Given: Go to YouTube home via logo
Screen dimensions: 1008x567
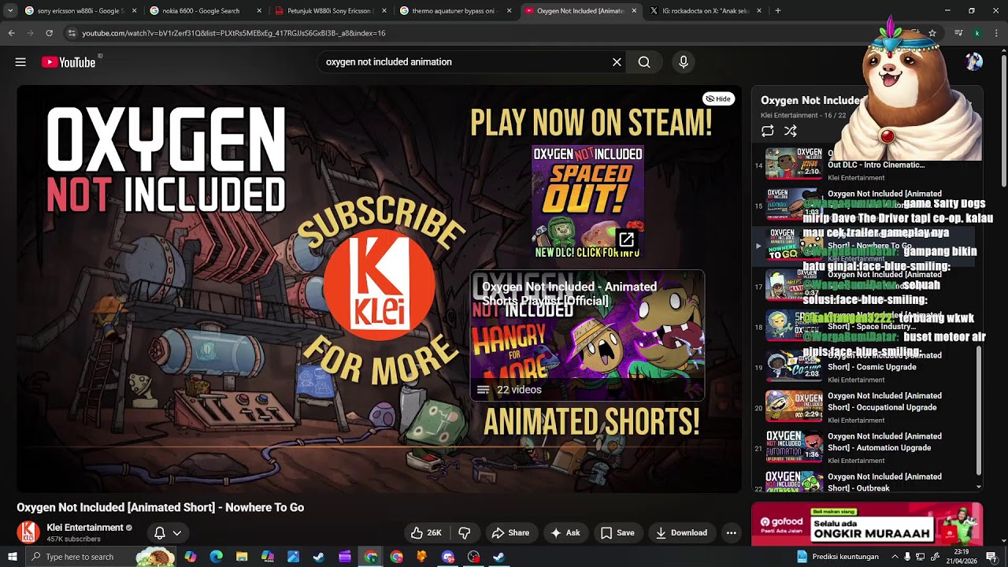Looking at the screenshot, I should [69, 62].
